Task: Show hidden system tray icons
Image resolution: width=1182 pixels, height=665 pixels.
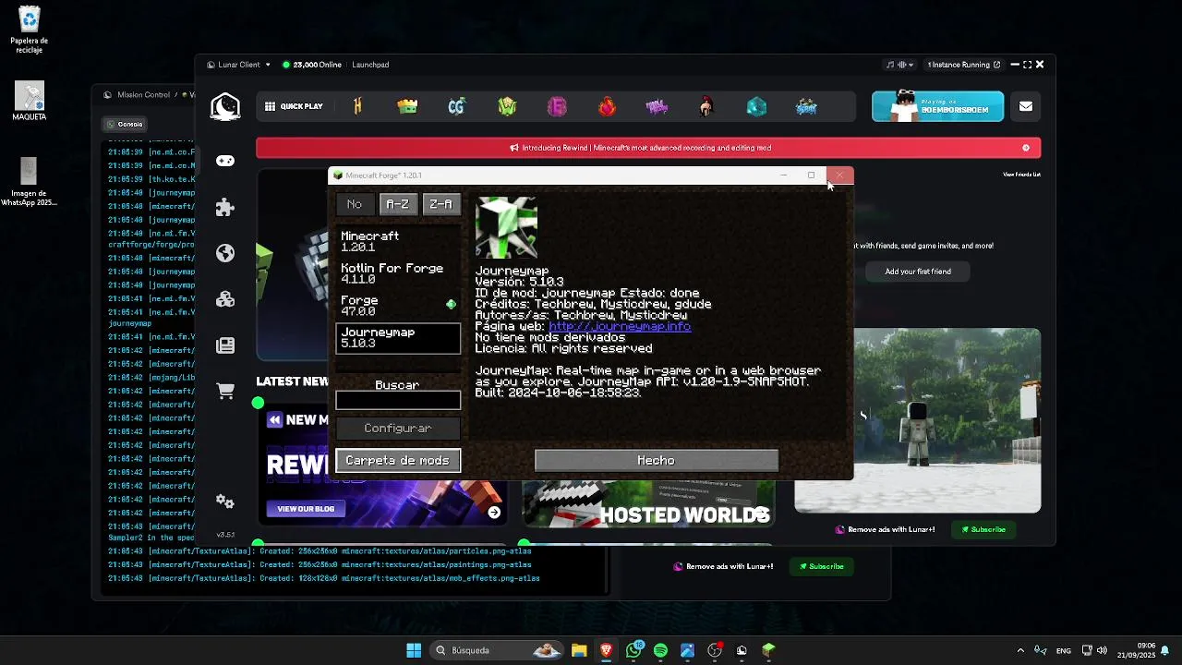Action: (x=1020, y=650)
